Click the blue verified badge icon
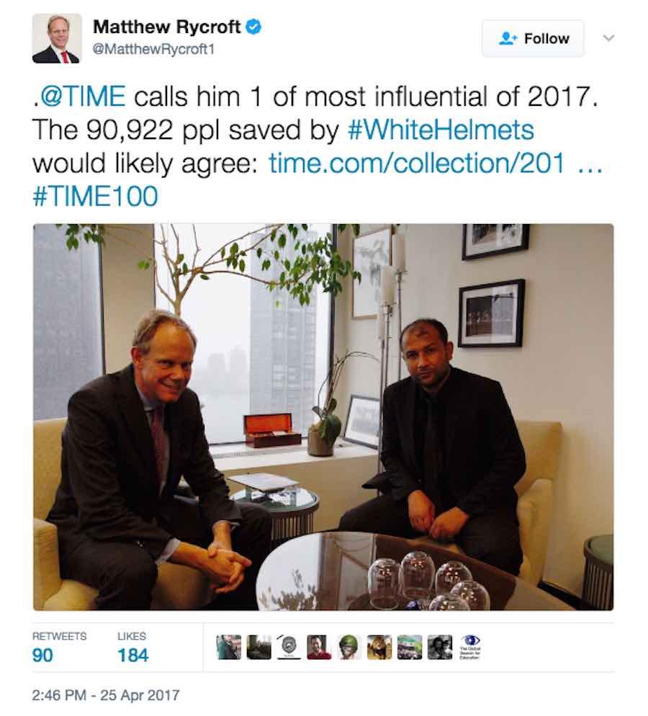This screenshot has width=648, height=716. 253,27
